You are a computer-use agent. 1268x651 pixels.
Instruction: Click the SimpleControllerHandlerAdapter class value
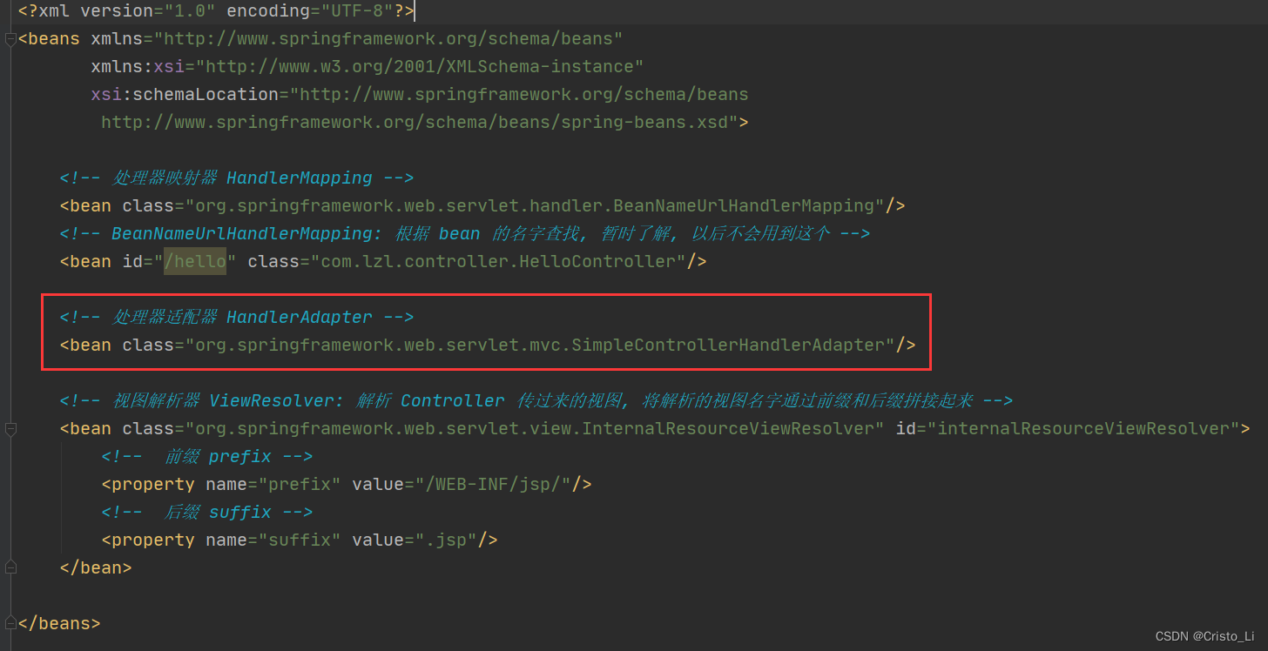[540, 346]
